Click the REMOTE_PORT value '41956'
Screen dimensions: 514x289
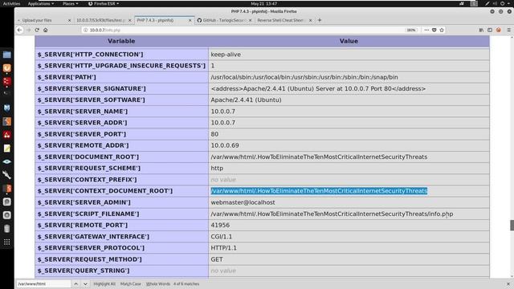pos(220,225)
